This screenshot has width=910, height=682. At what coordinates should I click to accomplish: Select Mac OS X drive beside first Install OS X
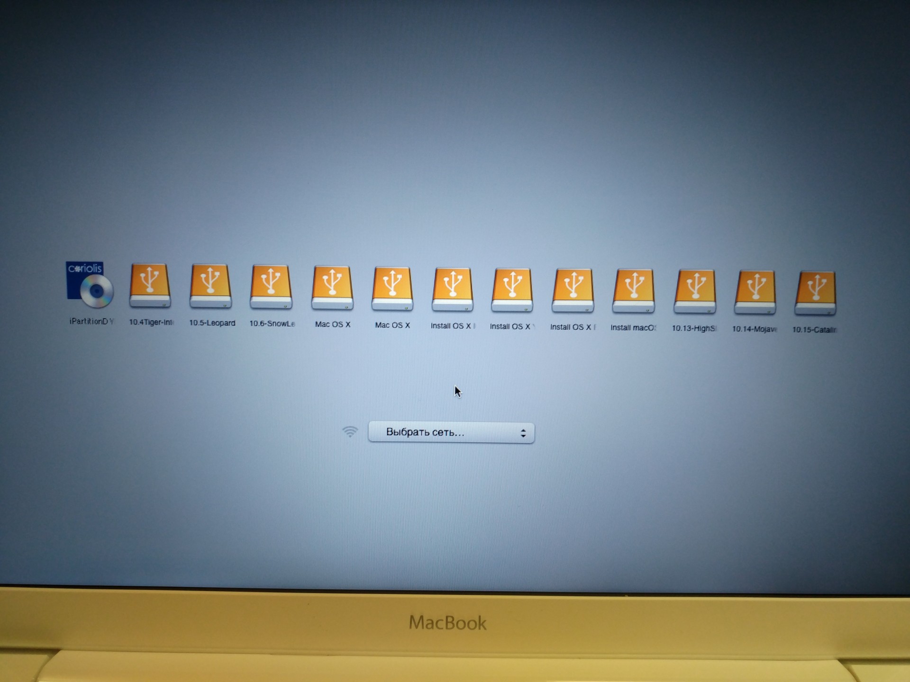click(x=392, y=289)
